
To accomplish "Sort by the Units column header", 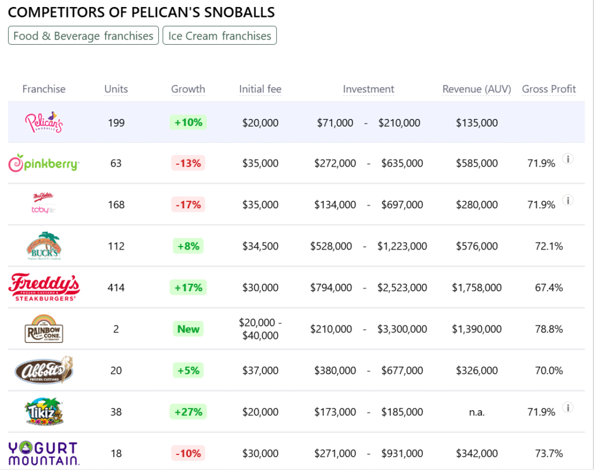I will coord(116,89).
